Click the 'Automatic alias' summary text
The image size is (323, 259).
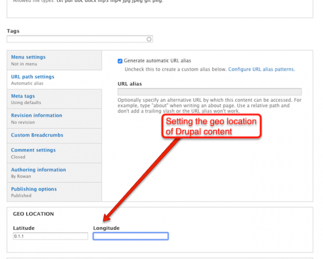coord(27,83)
